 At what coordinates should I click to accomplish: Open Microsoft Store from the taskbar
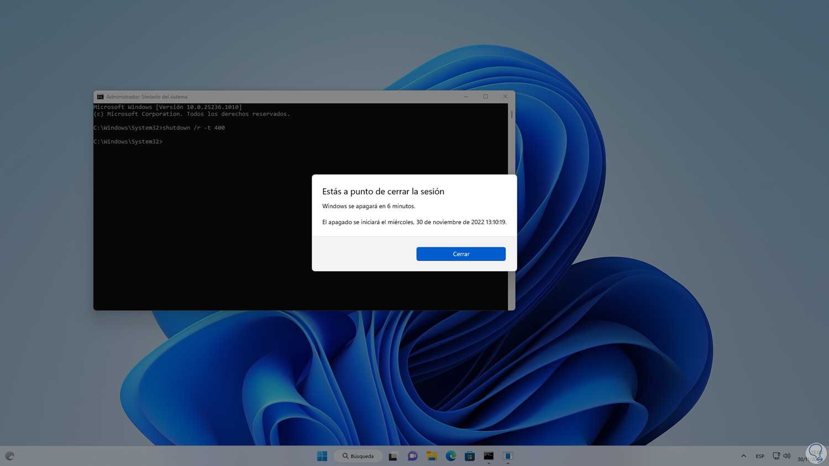pyautogui.click(x=470, y=456)
